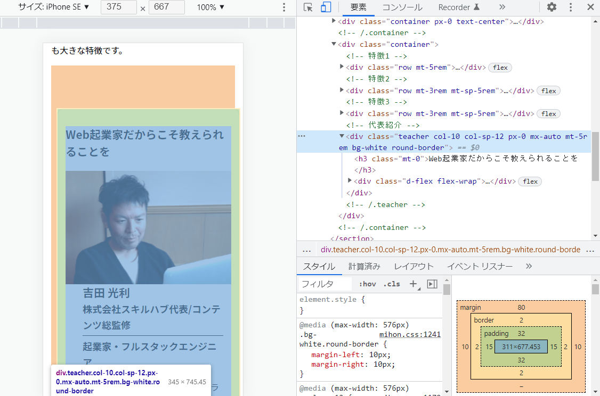
Task: Show more style sidebar tabs chevron
Action: click(529, 267)
